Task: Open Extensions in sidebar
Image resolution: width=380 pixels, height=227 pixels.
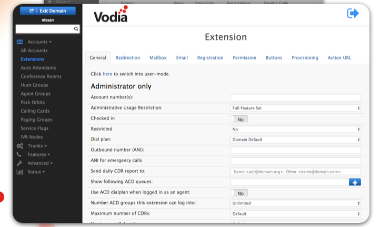Action: [x=33, y=59]
